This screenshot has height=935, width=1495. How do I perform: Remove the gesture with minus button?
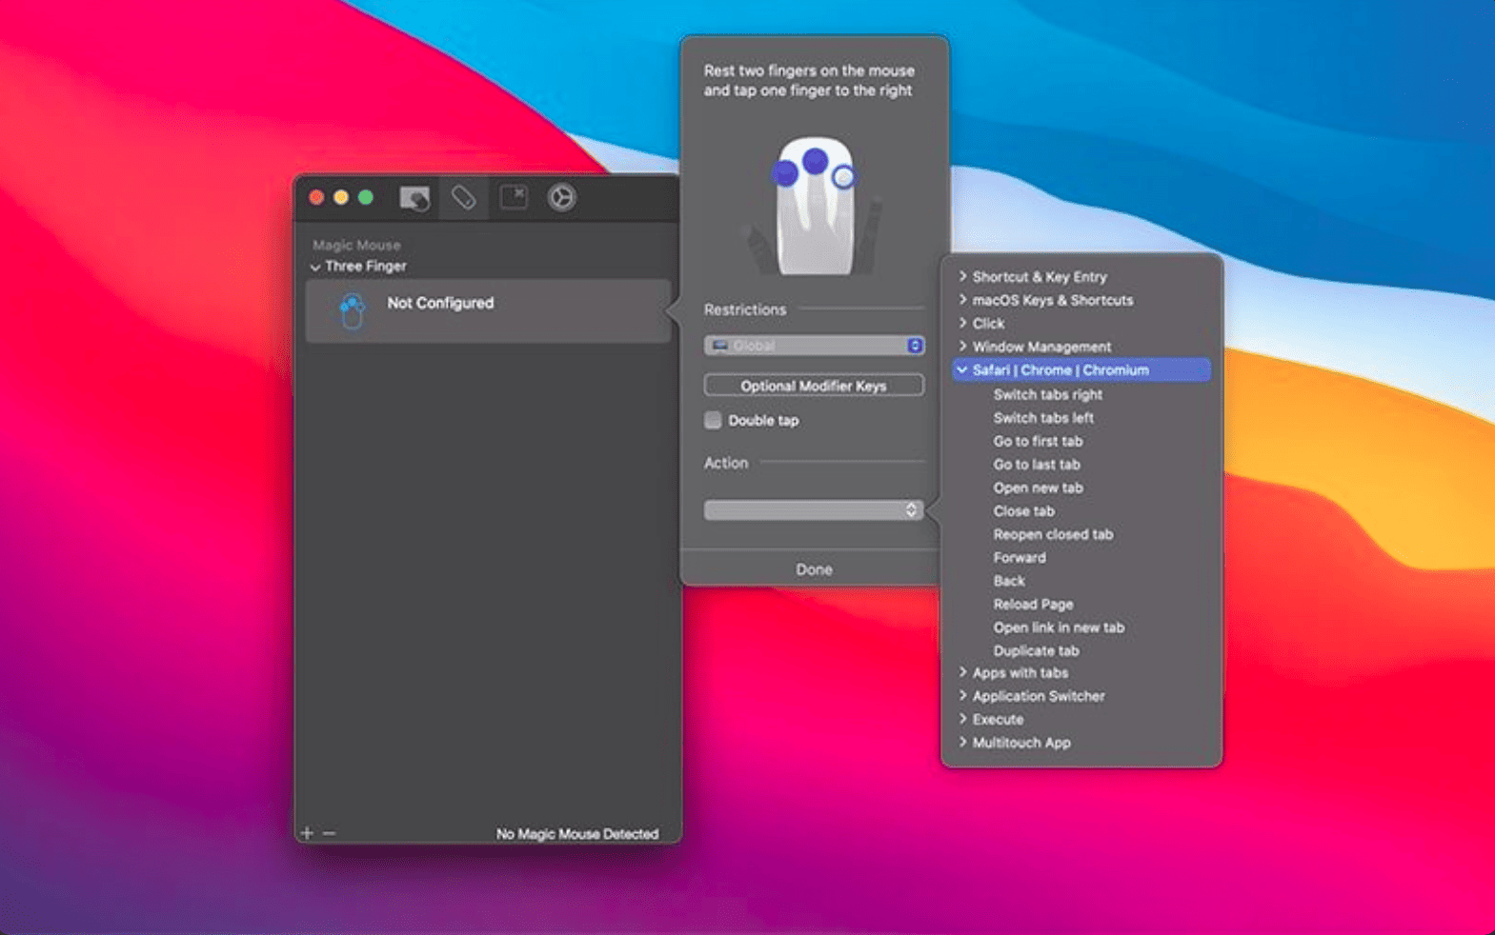coord(329,833)
